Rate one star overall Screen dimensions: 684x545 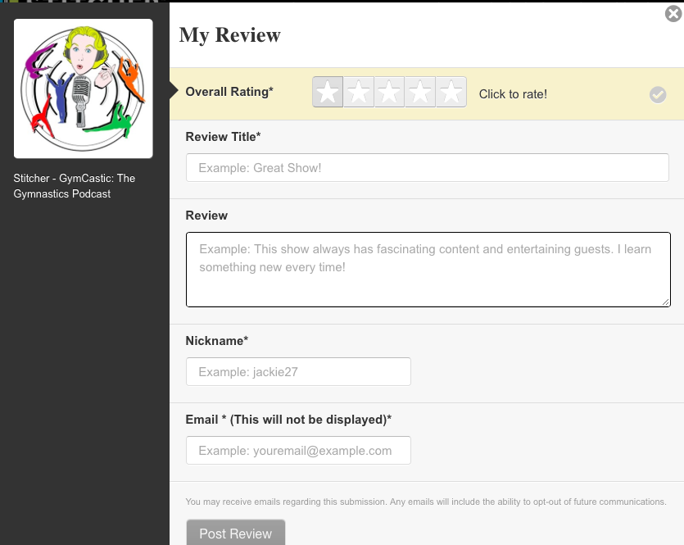pyautogui.click(x=328, y=92)
